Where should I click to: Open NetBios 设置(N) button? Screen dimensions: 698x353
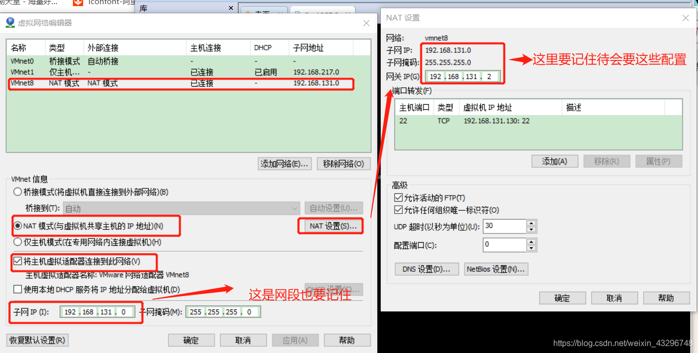point(495,269)
